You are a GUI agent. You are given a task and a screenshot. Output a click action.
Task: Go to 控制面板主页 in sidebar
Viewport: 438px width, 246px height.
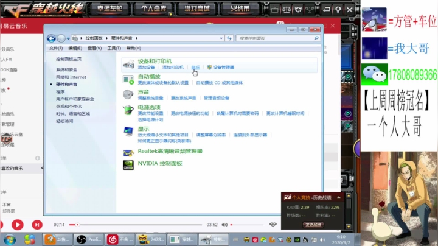pos(68,59)
